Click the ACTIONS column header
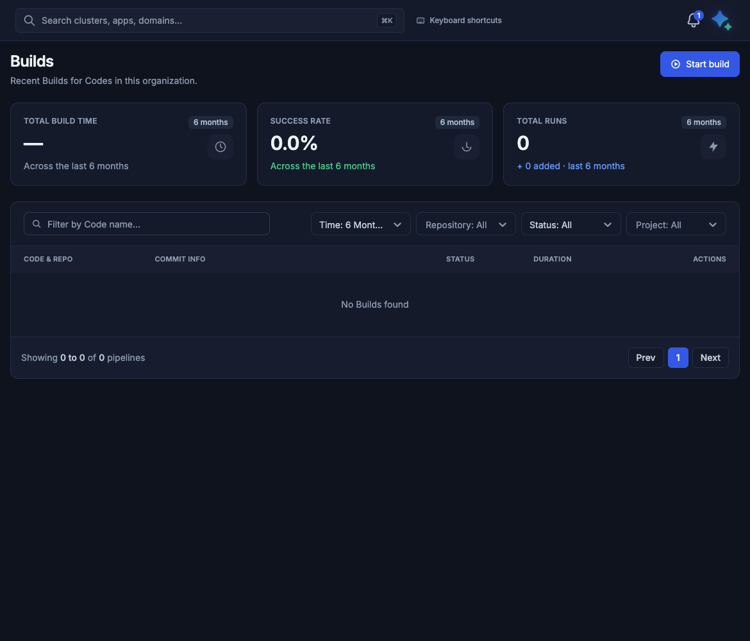Image resolution: width=750 pixels, height=641 pixels. point(710,259)
